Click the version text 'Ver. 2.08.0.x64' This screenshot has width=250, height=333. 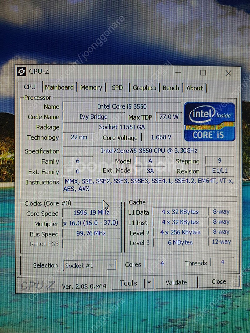pos(84,286)
